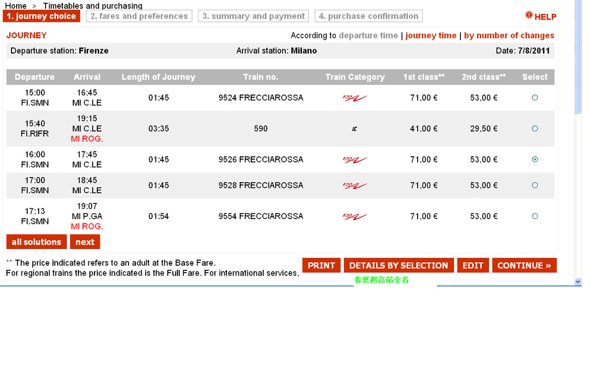This screenshot has width=590, height=369.
Task: Click Departure station Firenze text
Action: (59, 51)
